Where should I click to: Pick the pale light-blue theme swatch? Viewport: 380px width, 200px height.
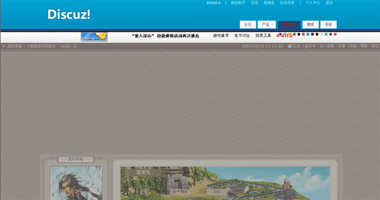pos(322,34)
